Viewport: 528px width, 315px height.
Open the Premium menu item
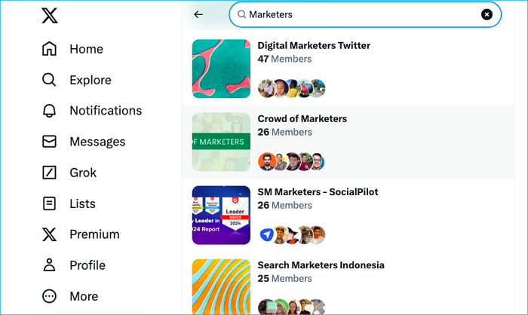(94, 234)
